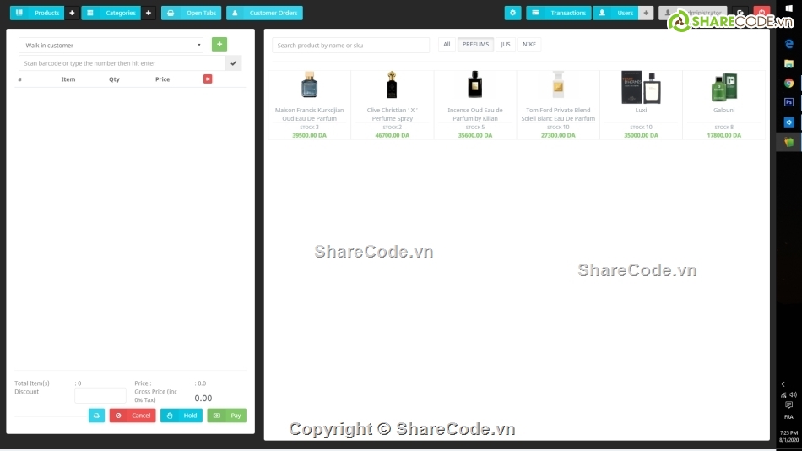Add a new customer with green plus
This screenshot has width=802, height=451.
click(x=219, y=45)
